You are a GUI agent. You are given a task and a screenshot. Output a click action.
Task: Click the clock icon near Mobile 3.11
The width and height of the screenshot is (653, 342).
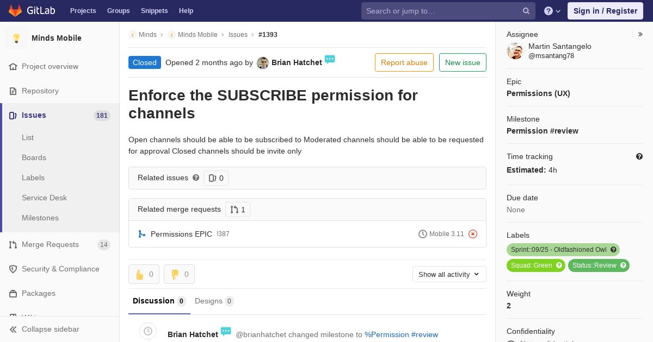(x=423, y=234)
